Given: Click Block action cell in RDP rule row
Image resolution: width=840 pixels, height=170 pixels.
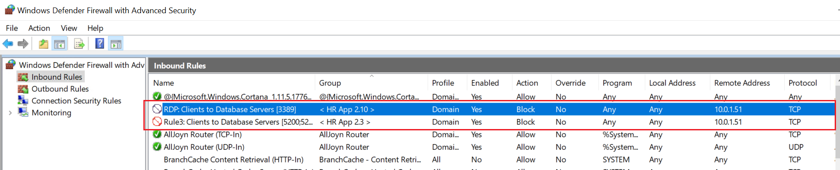Looking at the screenshot, I should (x=526, y=109).
